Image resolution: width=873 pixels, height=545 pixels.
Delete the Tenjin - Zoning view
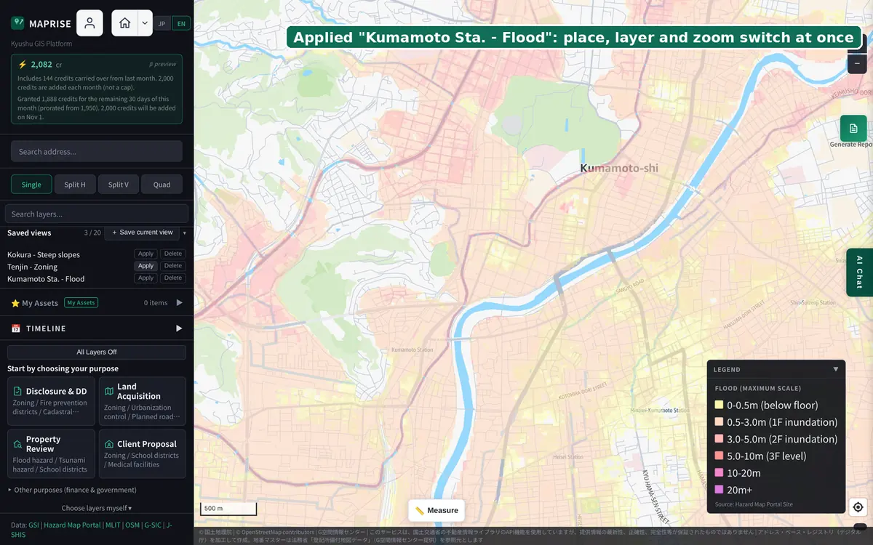tap(173, 266)
